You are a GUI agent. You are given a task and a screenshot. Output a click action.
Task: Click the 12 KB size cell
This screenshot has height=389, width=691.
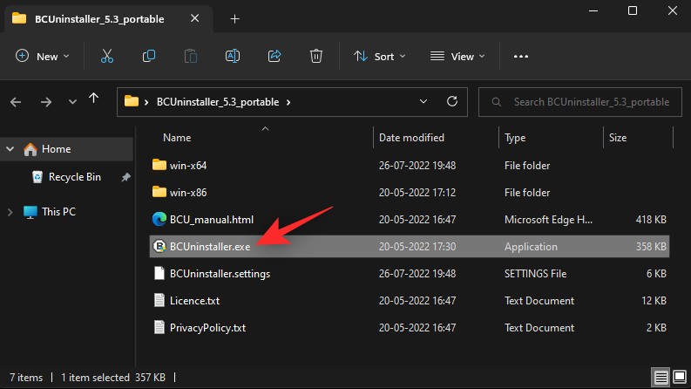(x=654, y=301)
